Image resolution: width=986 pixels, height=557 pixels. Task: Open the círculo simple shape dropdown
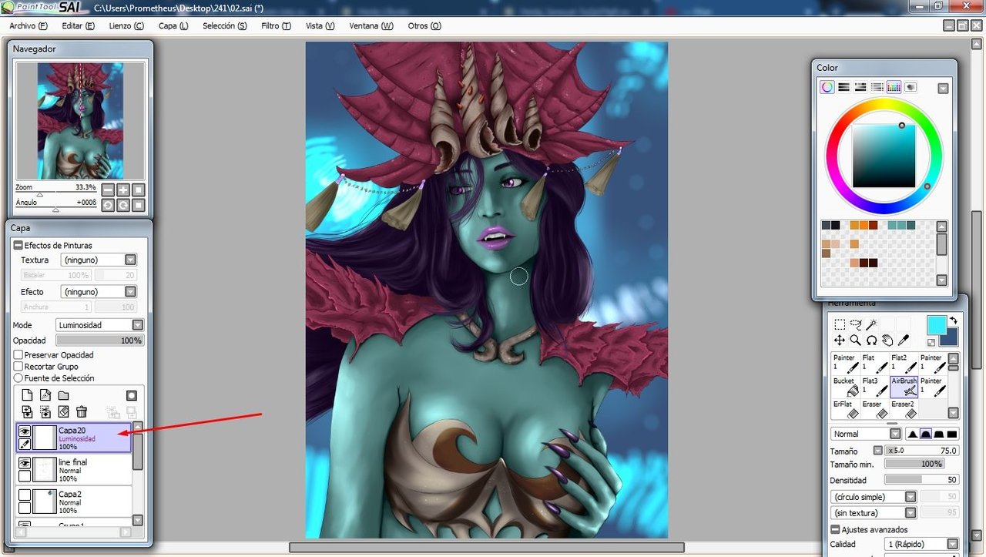click(x=874, y=497)
